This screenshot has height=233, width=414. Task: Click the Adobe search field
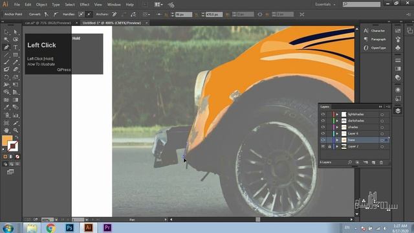pyautogui.click(x=362, y=5)
